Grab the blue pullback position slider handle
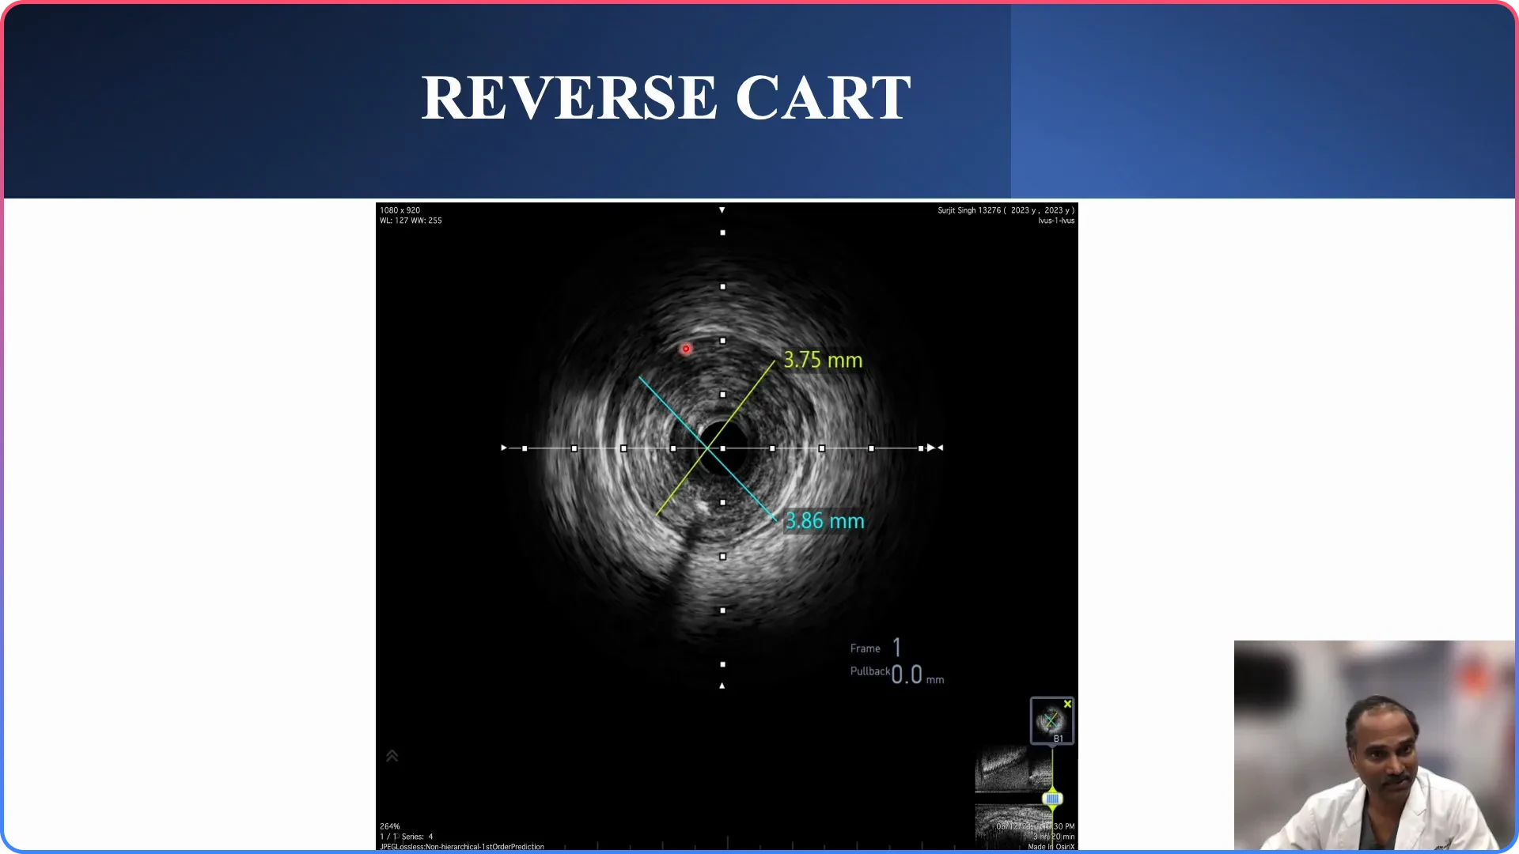Viewport: 1519px width, 854px height. (x=1052, y=799)
